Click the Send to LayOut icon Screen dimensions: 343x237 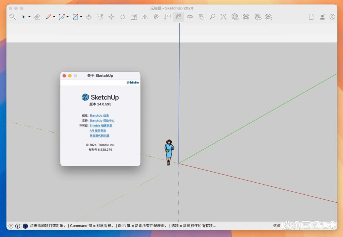[258, 17]
